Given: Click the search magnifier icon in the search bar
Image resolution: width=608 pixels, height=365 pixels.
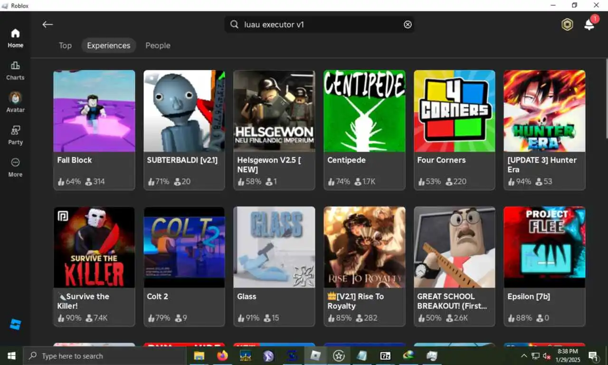Looking at the screenshot, I should click(234, 24).
